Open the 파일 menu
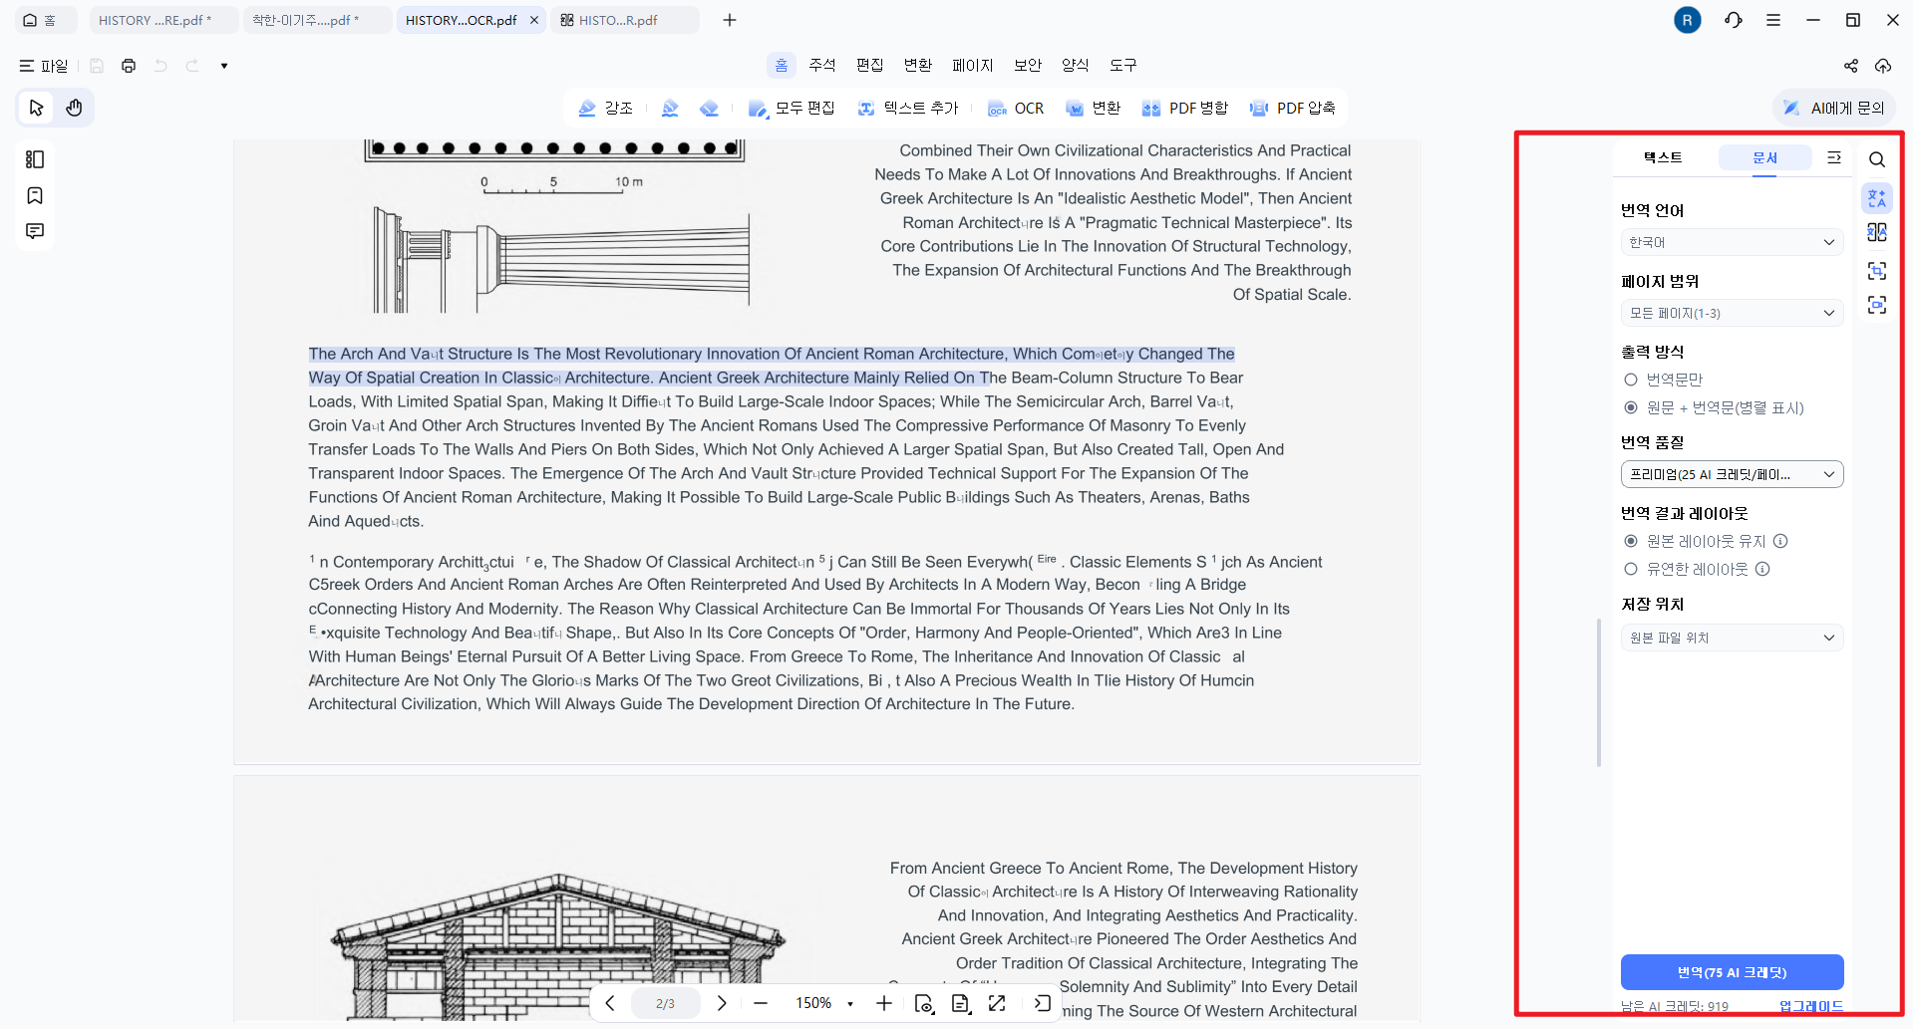Viewport: 1913px width, 1029px height. 44,66
